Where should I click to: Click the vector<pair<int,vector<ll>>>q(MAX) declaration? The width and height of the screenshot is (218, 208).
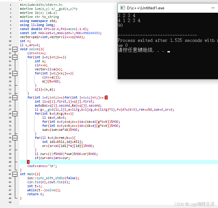(52, 37)
